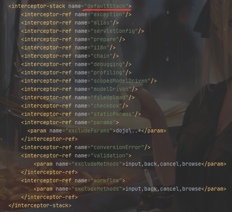Click the "profiling" interceptor name
The image size is (232, 212).
108,72
